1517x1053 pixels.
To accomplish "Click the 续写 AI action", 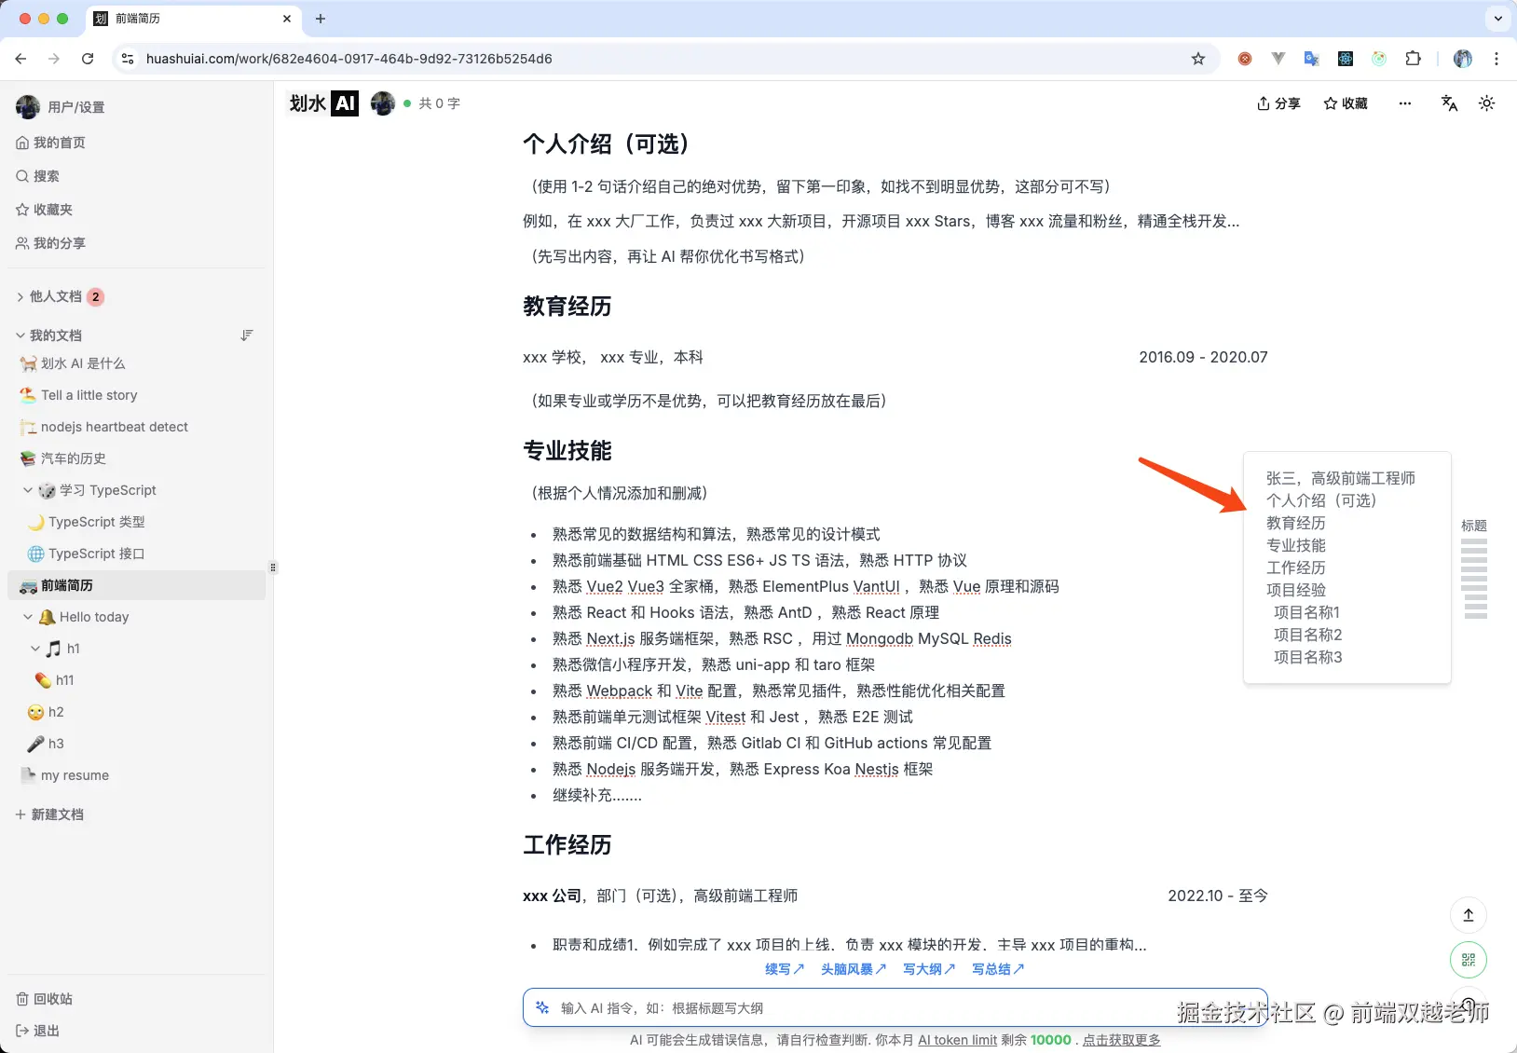I will click(x=784, y=969).
